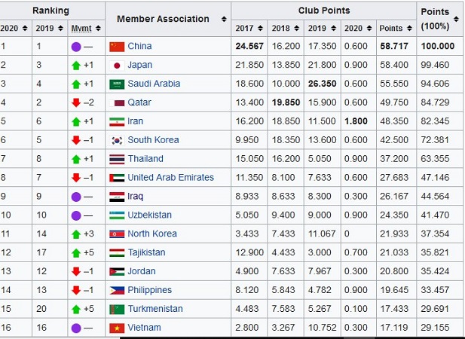Click the China flag icon
This screenshot has width=465, height=339.
pyautogui.click(x=117, y=46)
